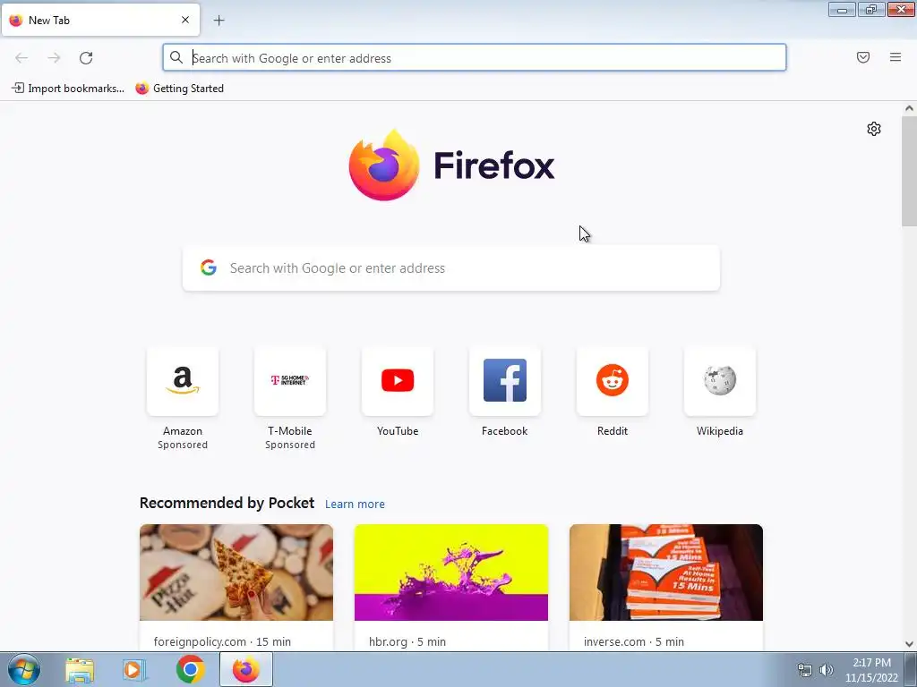
Task: Open the YouTube shortcut tile
Action: click(x=398, y=381)
